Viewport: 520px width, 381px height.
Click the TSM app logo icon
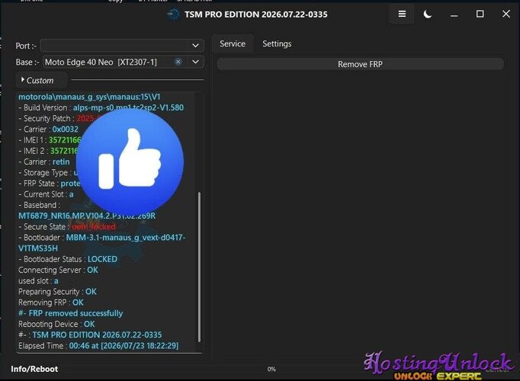click(x=173, y=14)
